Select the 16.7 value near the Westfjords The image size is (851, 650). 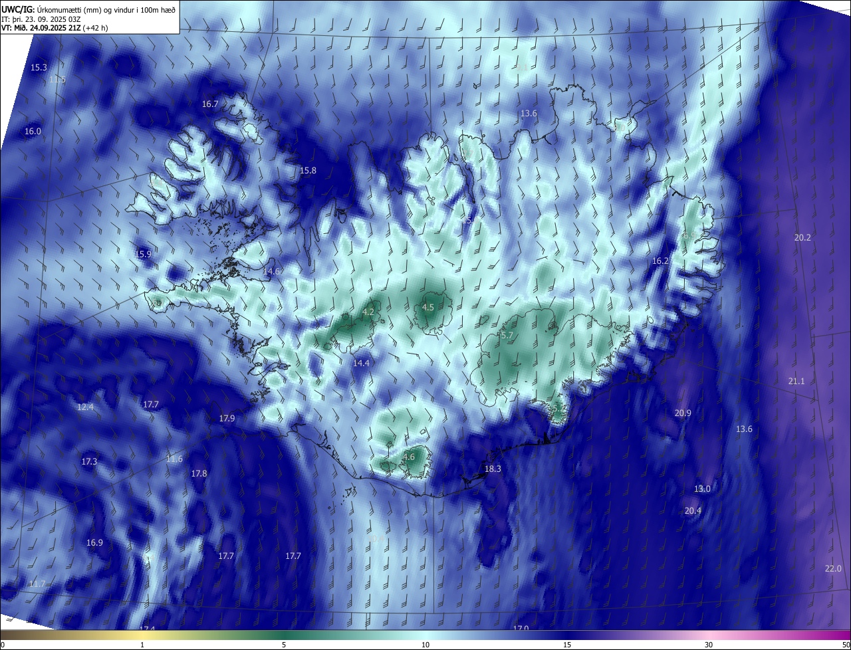pos(210,104)
